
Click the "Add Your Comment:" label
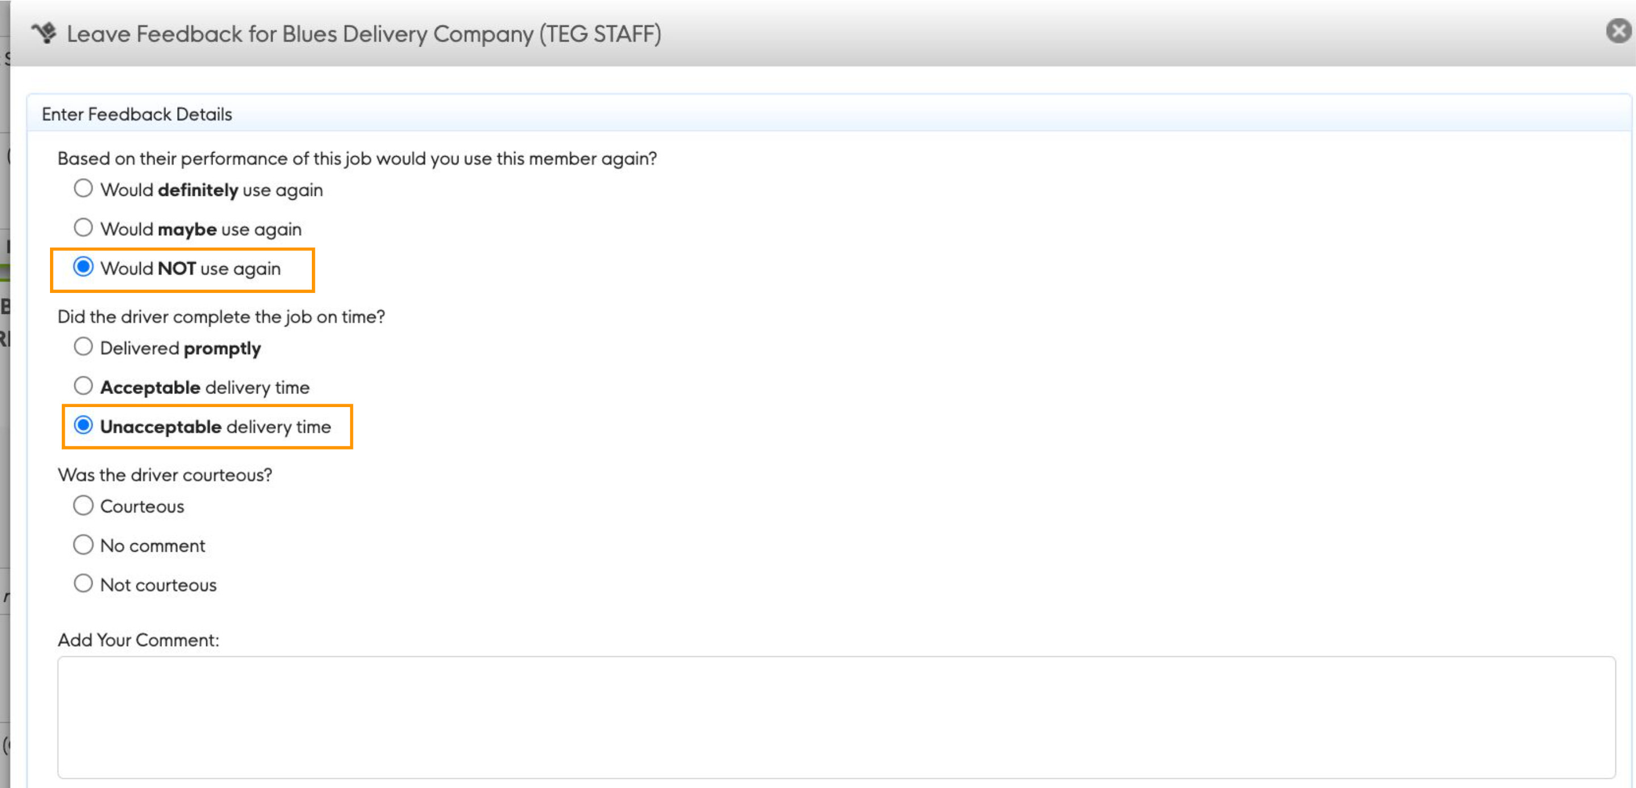pyautogui.click(x=139, y=640)
